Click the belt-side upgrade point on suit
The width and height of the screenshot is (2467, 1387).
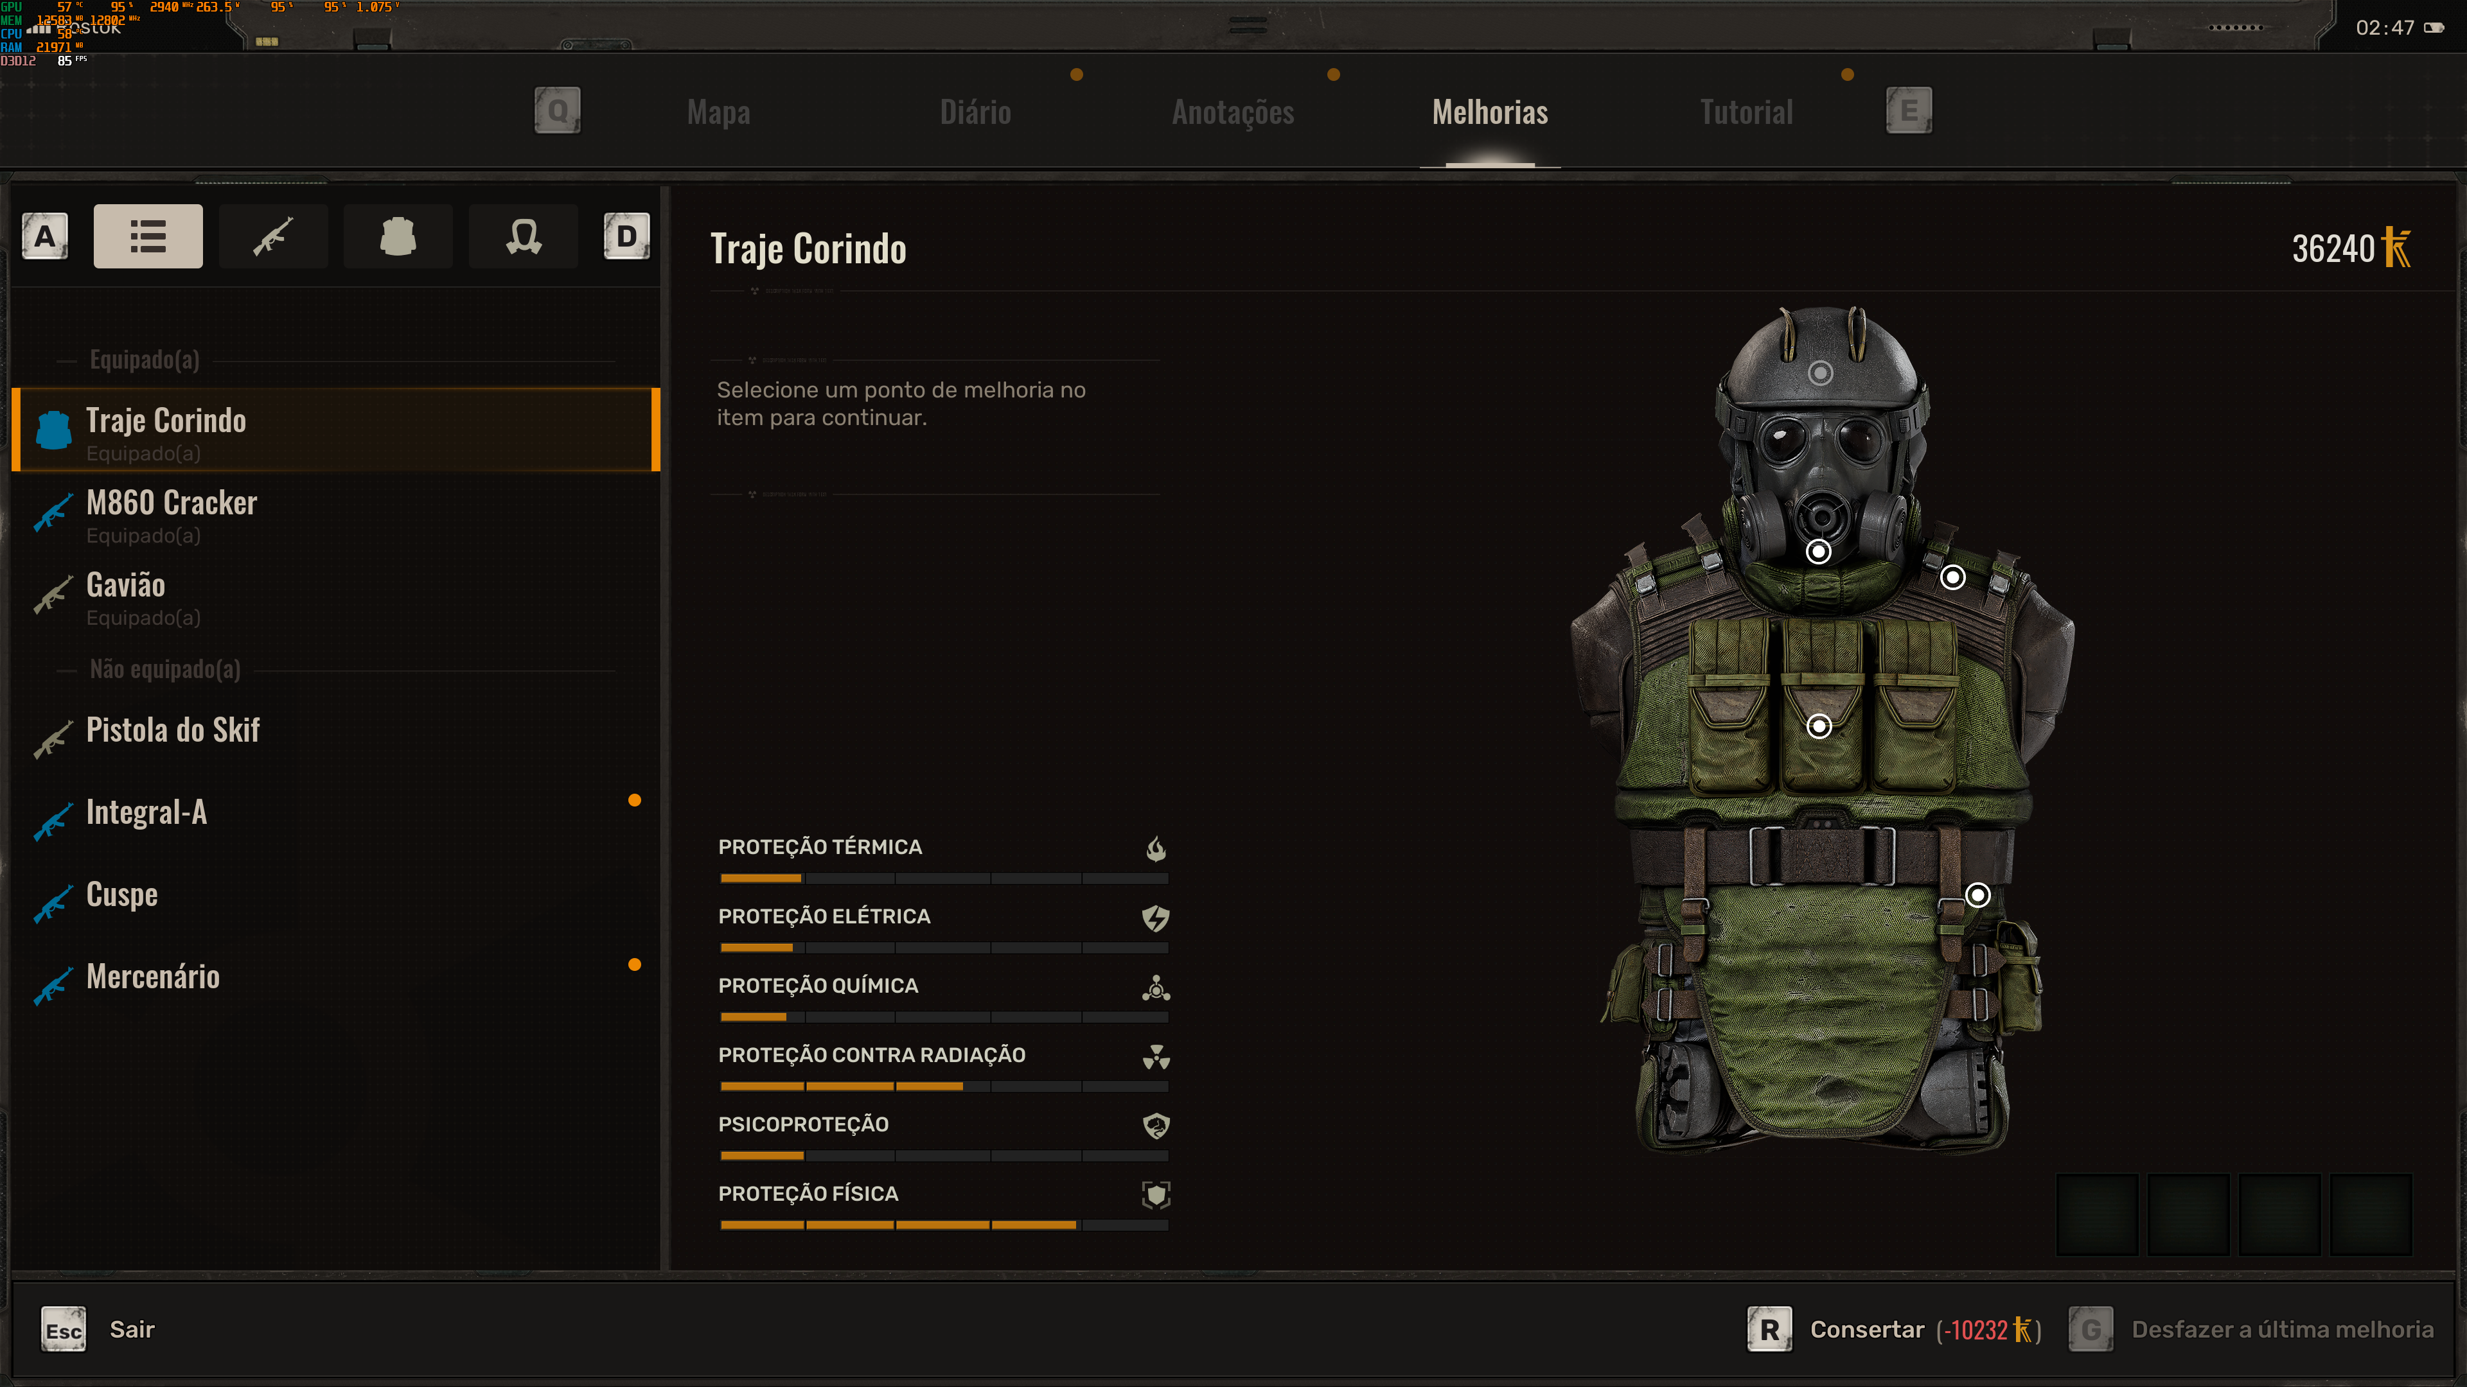1977,895
